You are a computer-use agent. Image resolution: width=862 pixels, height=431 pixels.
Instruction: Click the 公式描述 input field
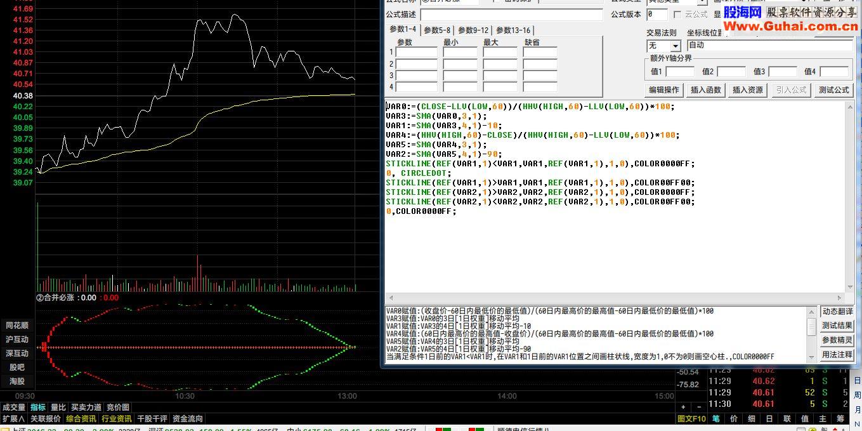click(511, 15)
